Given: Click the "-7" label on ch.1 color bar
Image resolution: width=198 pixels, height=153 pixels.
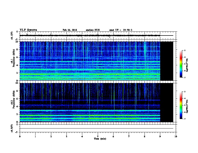Looking at the screenshot, I should pyautogui.click(x=184, y=77).
